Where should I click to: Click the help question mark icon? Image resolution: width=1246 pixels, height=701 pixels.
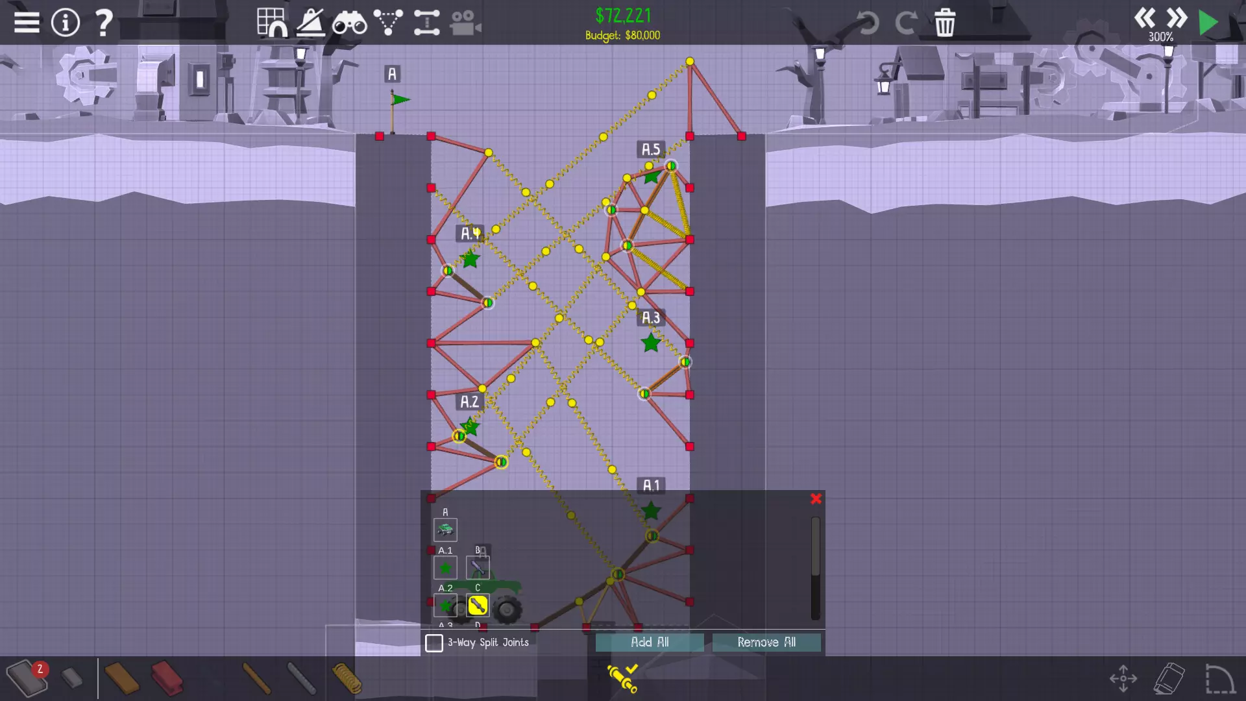(x=104, y=23)
